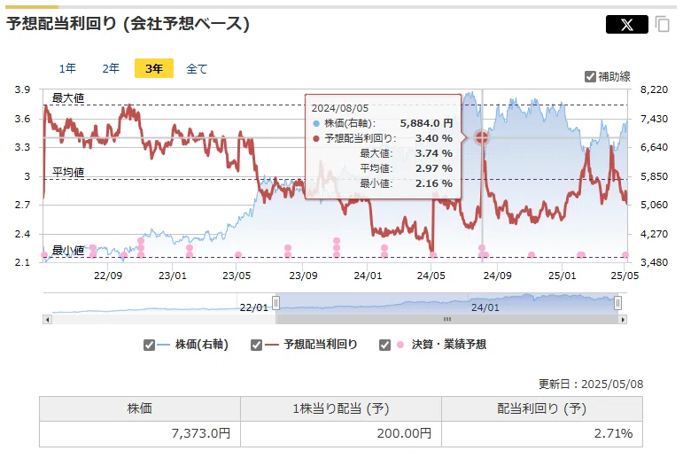This screenshot has width=683, height=474.
Task: Click the blue 株価 legend line
Action: click(163, 345)
